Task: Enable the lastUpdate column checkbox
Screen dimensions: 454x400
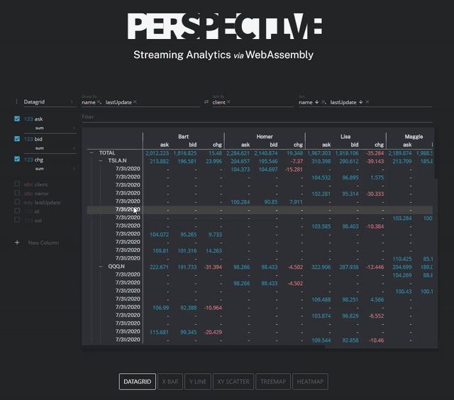Action: point(17,202)
